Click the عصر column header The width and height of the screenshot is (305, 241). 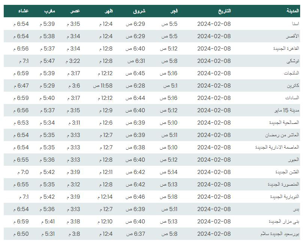[75, 11]
